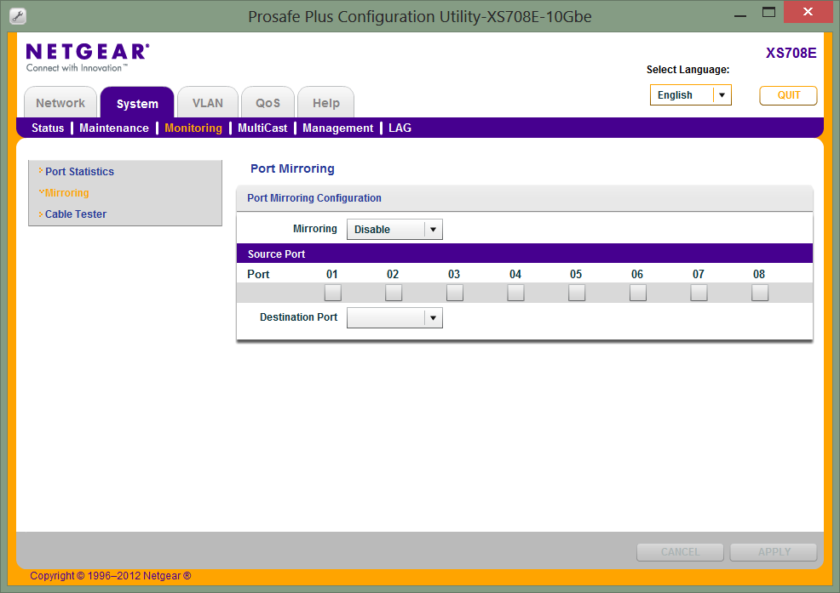
Task: Check source port 05 checkbox
Action: pyautogui.click(x=577, y=293)
